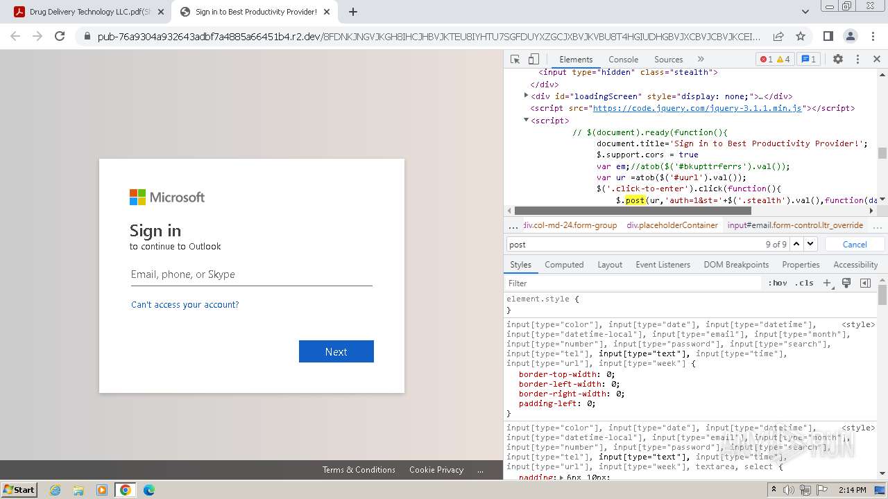Select input#email.form-control breadcrumb

point(795,225)
